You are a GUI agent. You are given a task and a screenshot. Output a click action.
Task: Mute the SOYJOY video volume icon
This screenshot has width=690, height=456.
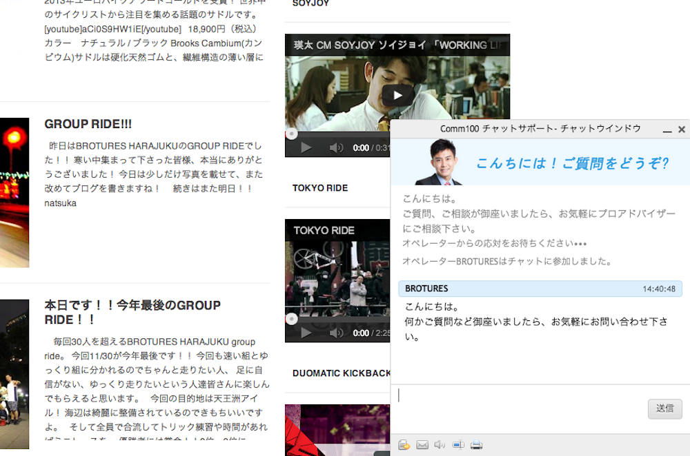[x=336, y=147]
